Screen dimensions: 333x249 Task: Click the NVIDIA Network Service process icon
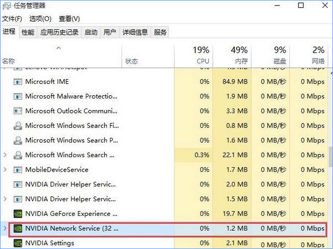(x=17, y=228)
